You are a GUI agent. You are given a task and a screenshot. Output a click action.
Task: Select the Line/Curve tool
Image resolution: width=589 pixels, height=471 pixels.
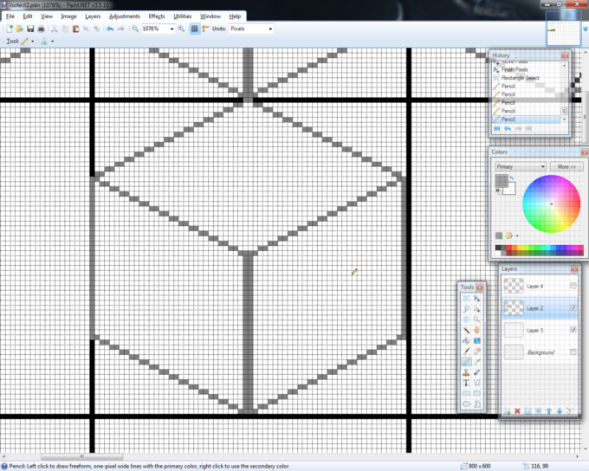pos(476,383)
